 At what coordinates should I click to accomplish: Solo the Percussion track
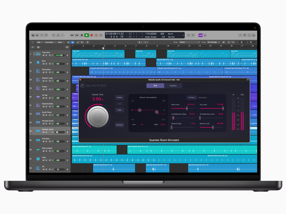pyautogui.click(x=46, y=72)
